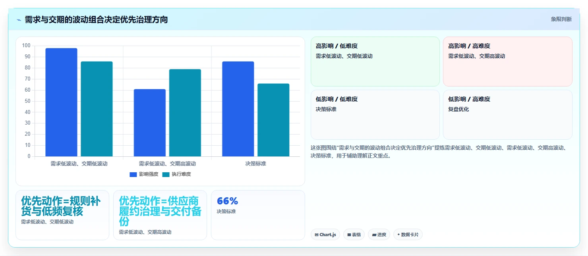Image resolution: width=588 pixels, height=256 pixels.
Task: Click the blue 影响强度 legend color box
Action: [x=133, y=175]
